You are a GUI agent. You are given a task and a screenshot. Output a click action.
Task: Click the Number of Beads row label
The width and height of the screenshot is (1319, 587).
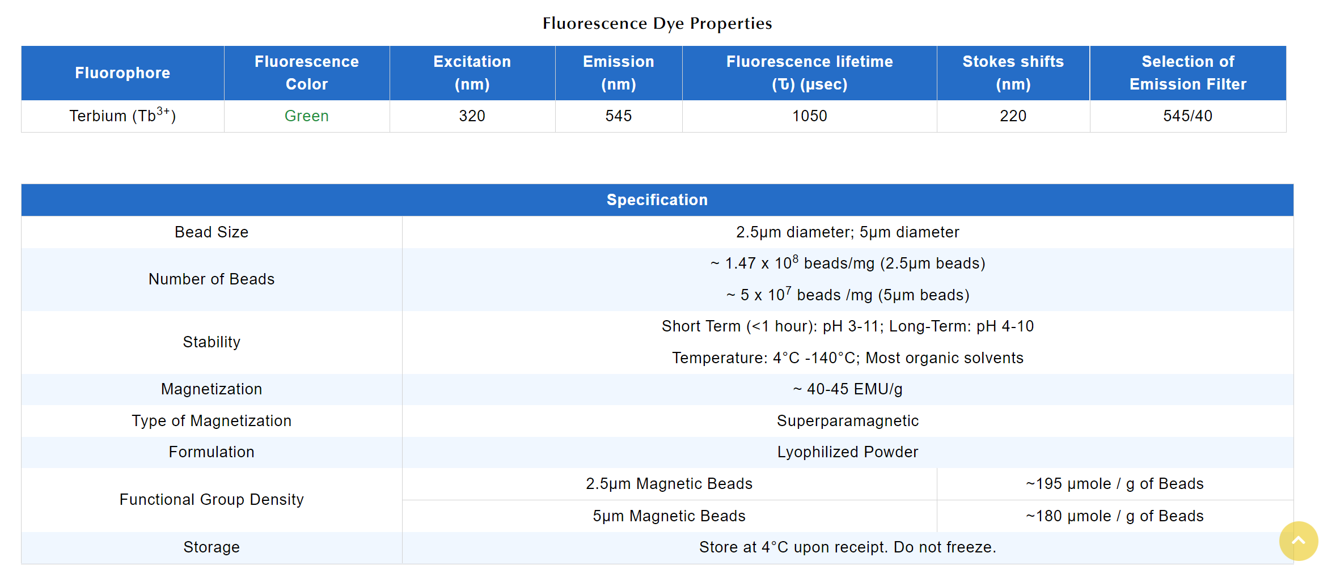212,279
